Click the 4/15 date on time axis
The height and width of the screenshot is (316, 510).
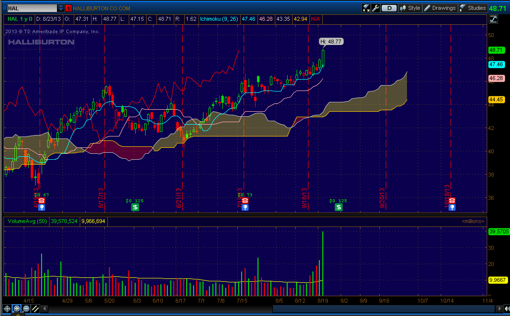pos(29,301)
